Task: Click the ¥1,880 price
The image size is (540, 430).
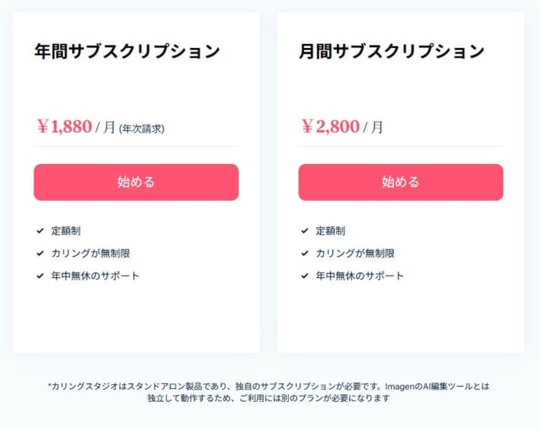Action: 65,126
